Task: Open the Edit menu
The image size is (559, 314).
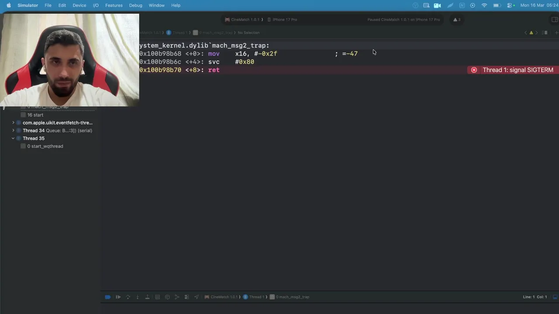Action: [62, 5]
